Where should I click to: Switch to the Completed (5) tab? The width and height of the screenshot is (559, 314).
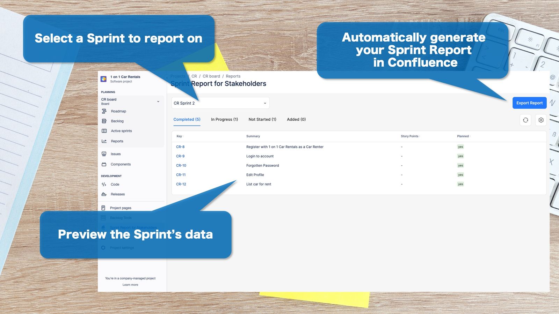click(187, 119)
